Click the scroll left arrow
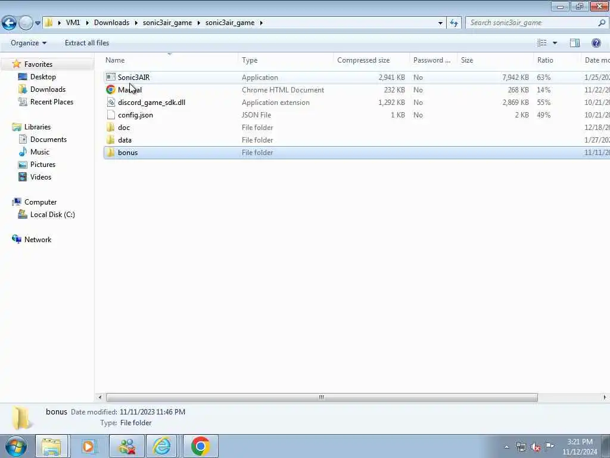 100,397
